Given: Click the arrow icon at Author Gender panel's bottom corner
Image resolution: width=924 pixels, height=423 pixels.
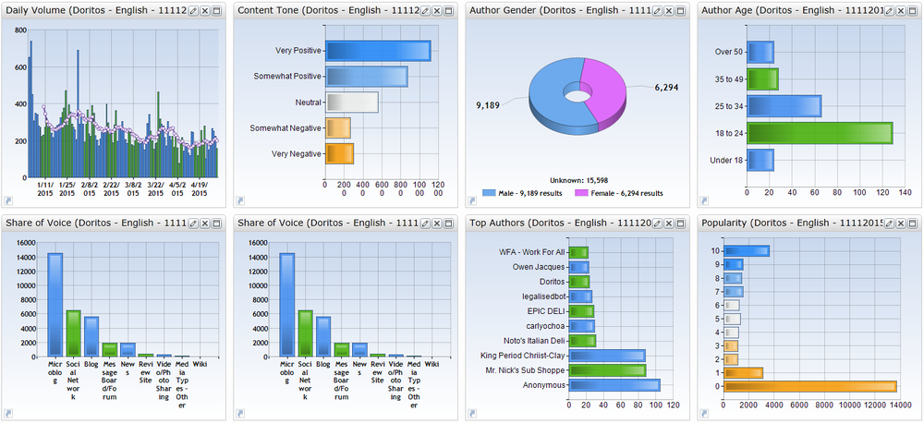Looking at the screenshot, I should click(472, 201).
